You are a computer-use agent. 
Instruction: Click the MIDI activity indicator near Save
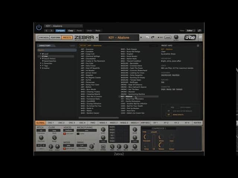click(159, 37)
